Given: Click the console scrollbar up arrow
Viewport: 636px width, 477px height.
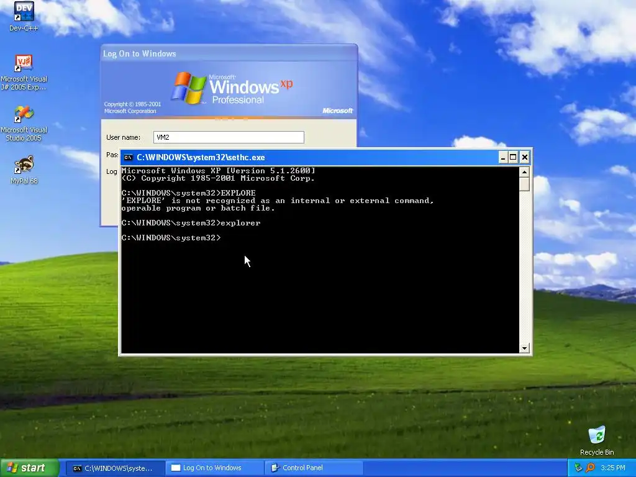Looking at the screenshot, I should click(524, 172).
